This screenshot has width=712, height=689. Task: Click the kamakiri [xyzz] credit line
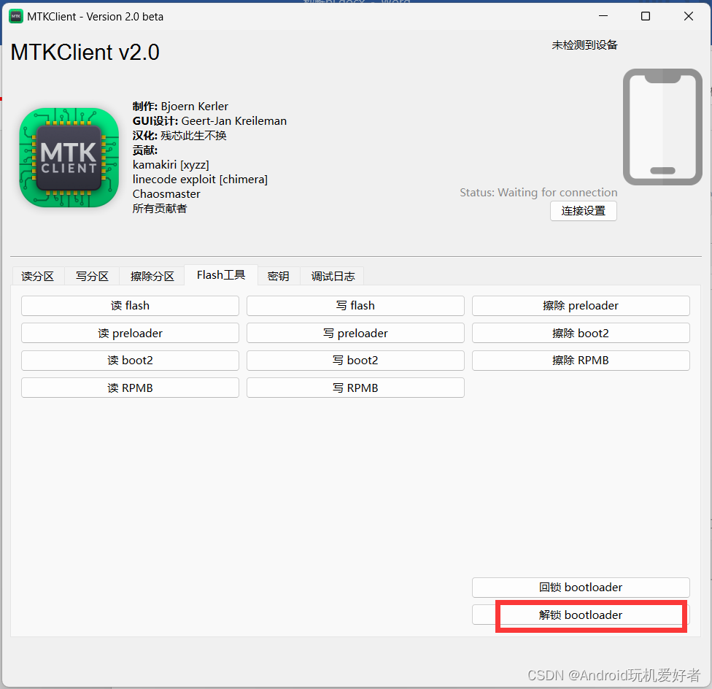coord(171,164)
